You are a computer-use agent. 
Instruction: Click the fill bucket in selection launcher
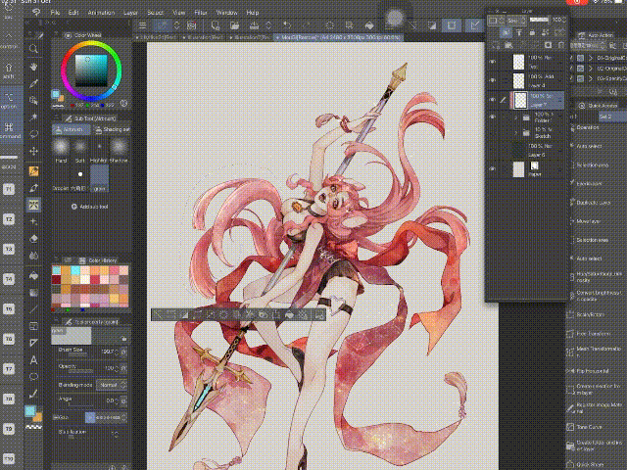pos(289,315)
